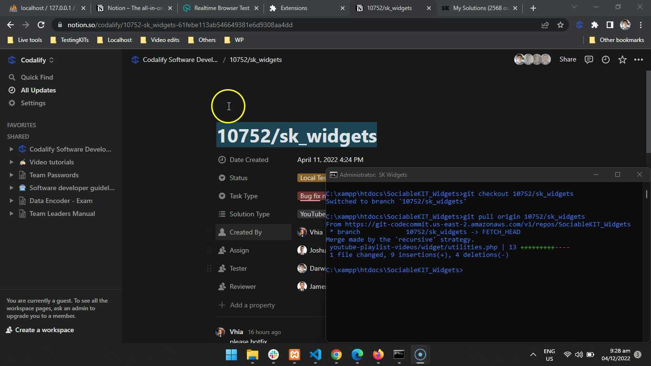Click the Share button
The width and height of the screenshot is (651, 366).
(x=568, y=60)
